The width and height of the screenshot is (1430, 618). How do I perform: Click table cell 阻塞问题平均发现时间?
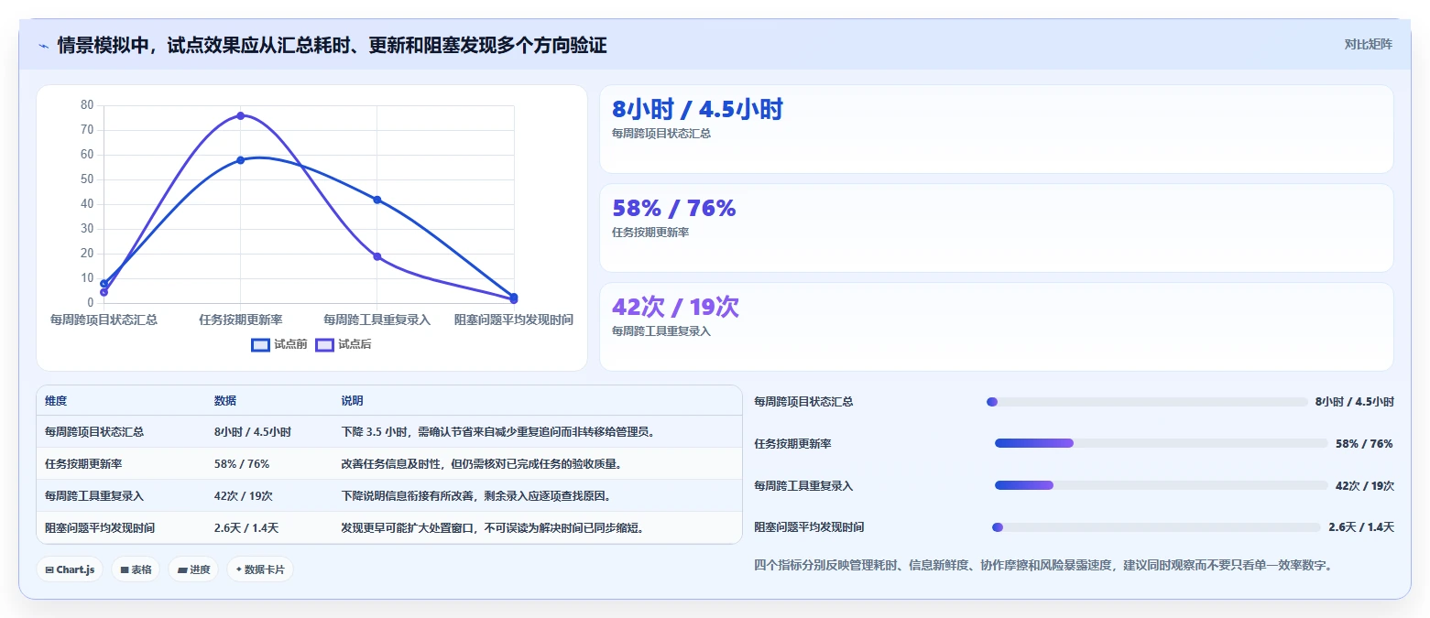100,528
